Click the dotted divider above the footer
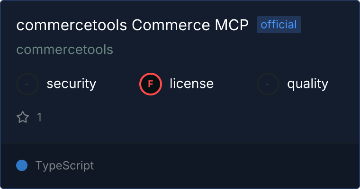Screen dimensions: 360x189 tap(180, 143)
